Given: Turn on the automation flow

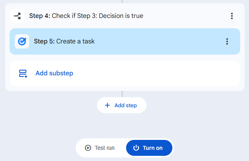Looking at the screenshot, I should [149, 148].
